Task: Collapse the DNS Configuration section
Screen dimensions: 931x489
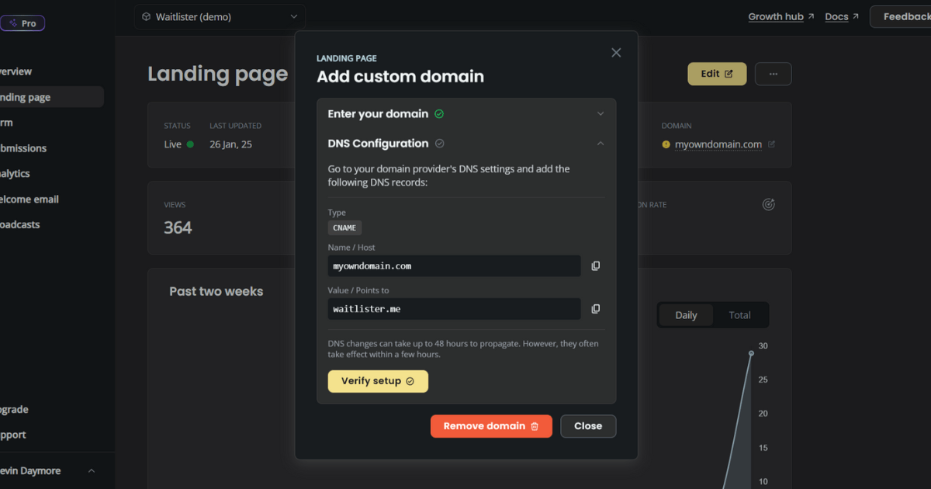Action: point(600,143)
